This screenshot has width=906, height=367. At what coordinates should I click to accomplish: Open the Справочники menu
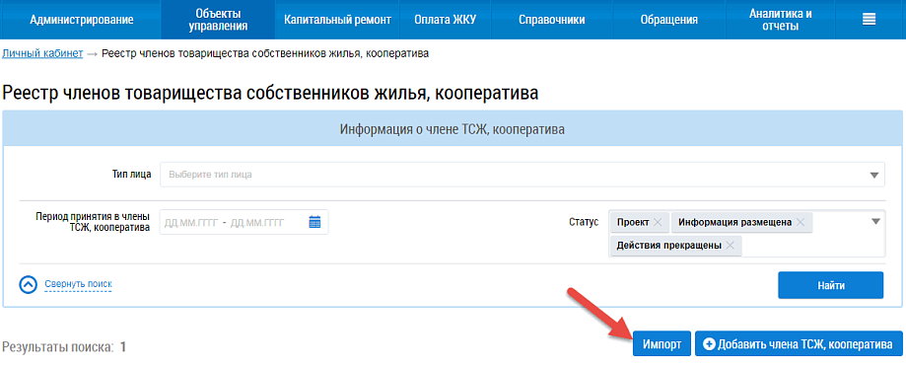click(x=552, y=20)
